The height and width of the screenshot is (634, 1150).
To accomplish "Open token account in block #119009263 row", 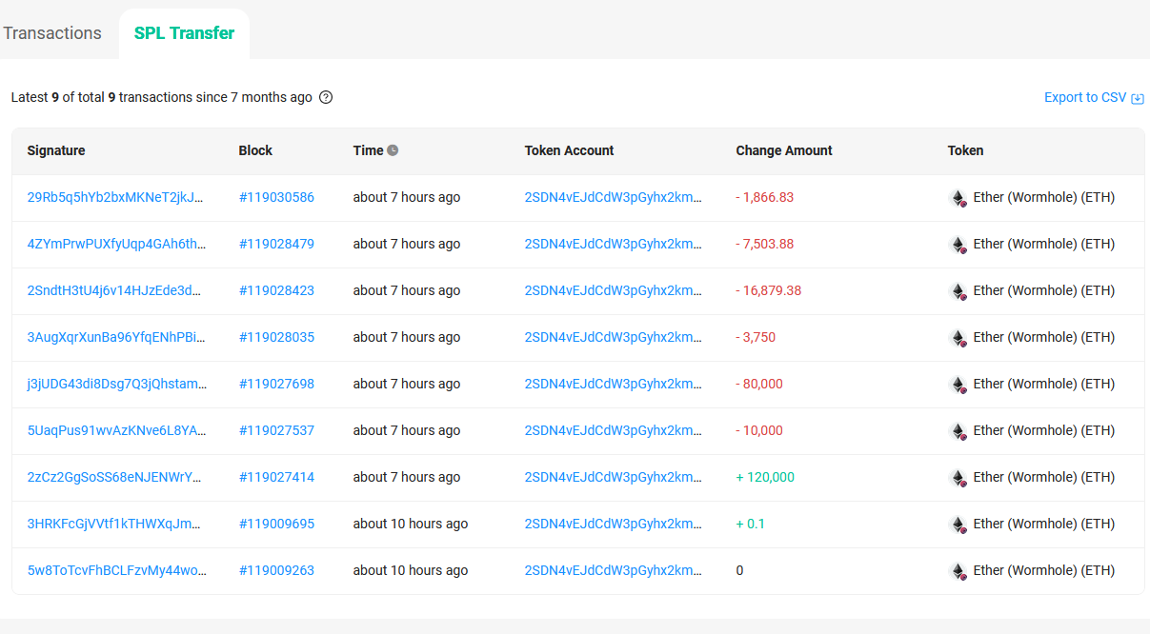I will (x=614, y=570).
